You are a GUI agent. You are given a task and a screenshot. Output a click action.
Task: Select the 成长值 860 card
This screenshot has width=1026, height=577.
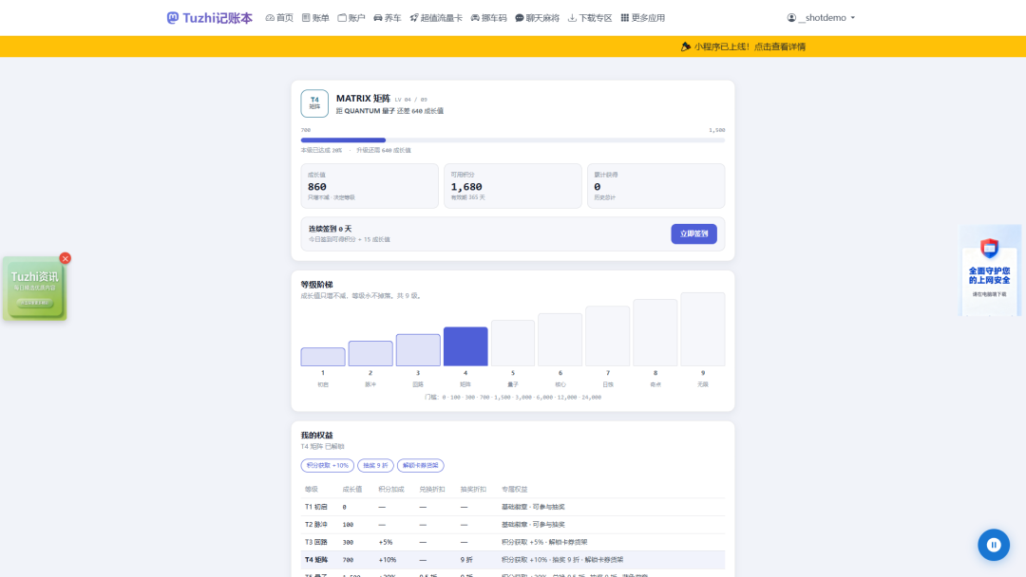pyautogui.click(x=370, y=186)
